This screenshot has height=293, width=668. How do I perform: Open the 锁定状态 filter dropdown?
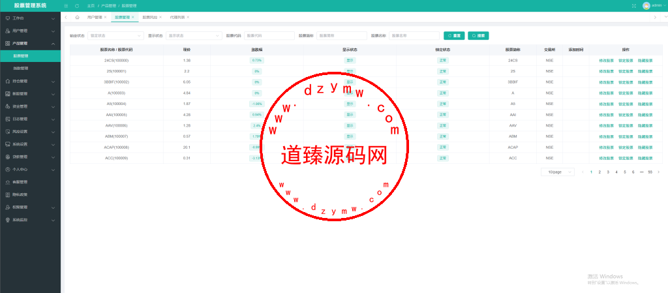click(x=116, y=36)
